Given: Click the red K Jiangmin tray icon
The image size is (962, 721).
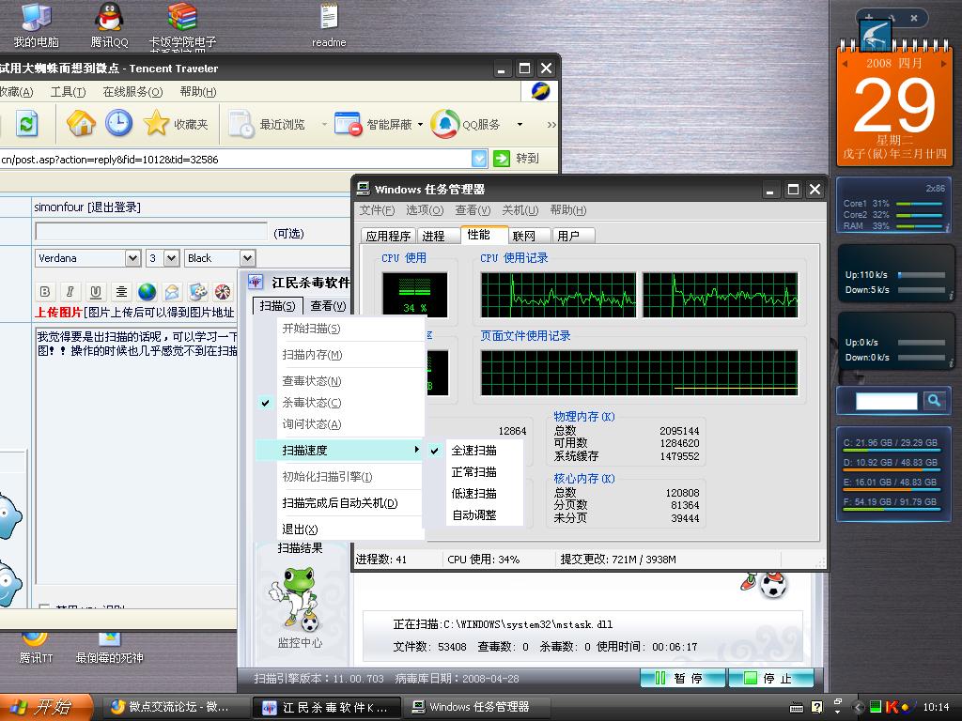Looking at the screenshot, I should pyautogui.click(x=892, y=707).
